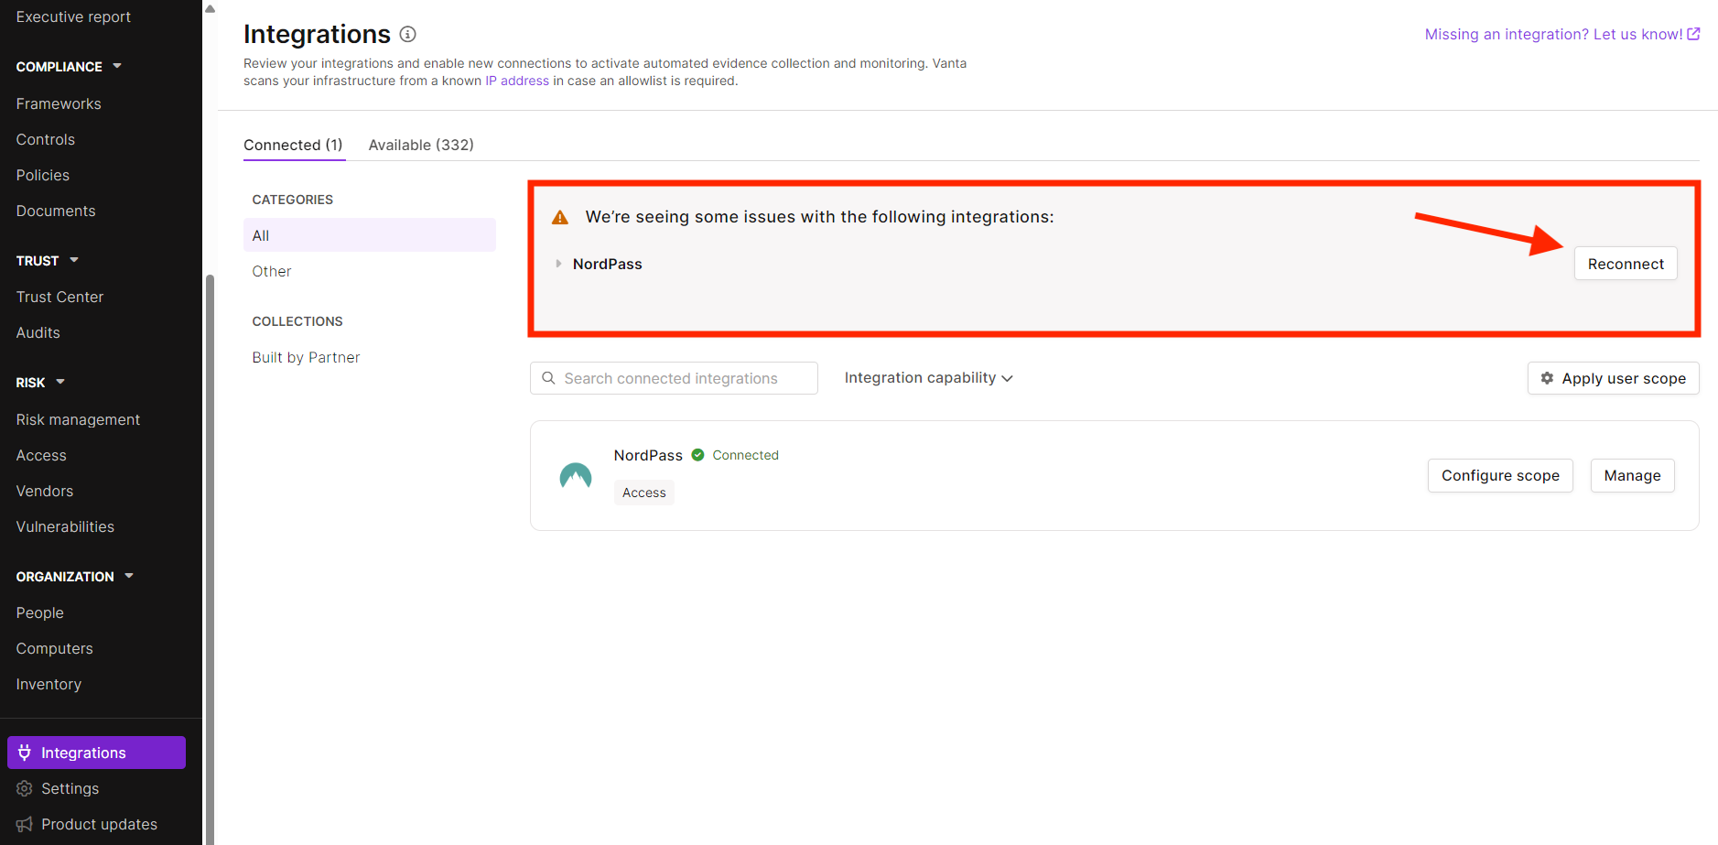Open Inventory in the sidebar

(x=49, y=684)
